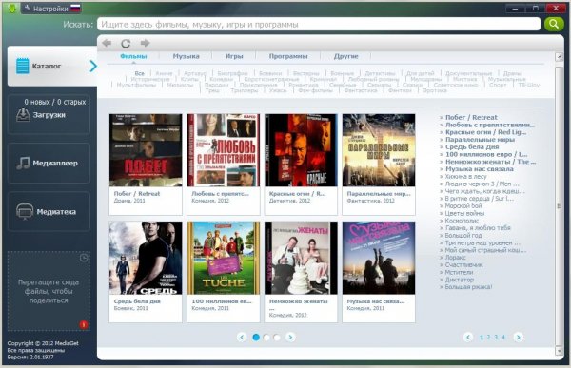Open the Средь бела дня poster

point(146,258)
